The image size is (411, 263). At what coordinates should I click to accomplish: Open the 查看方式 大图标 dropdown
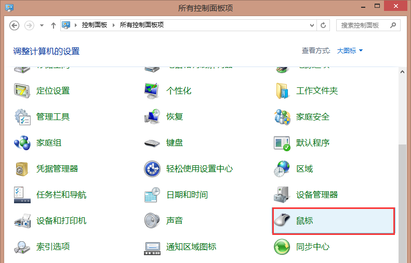350,51
